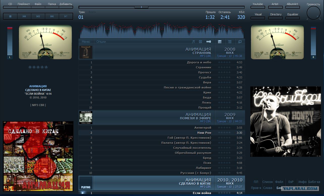Click the track seek bar
This screenshot has width=324, height=196.
click(161, 7)
